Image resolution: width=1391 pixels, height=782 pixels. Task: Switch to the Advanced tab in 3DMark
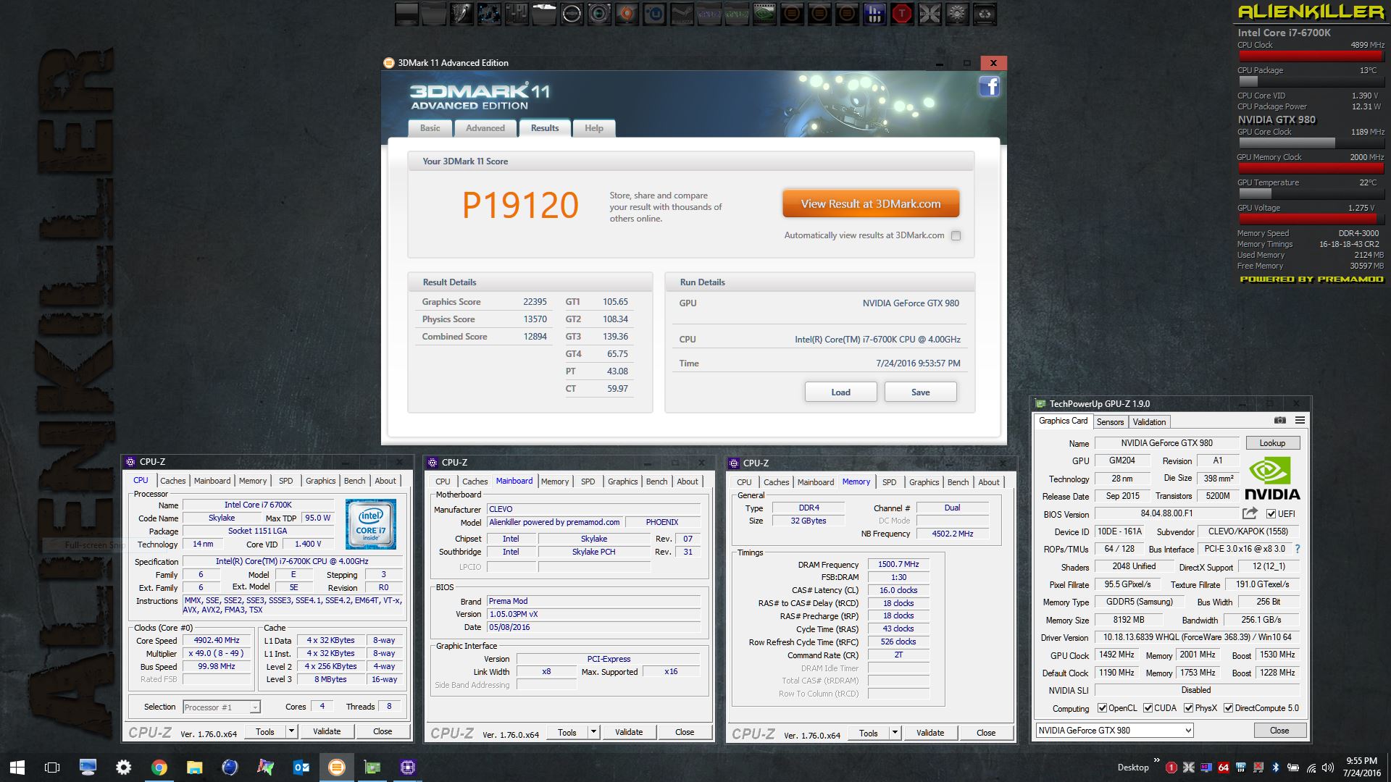tap(485, 128)
